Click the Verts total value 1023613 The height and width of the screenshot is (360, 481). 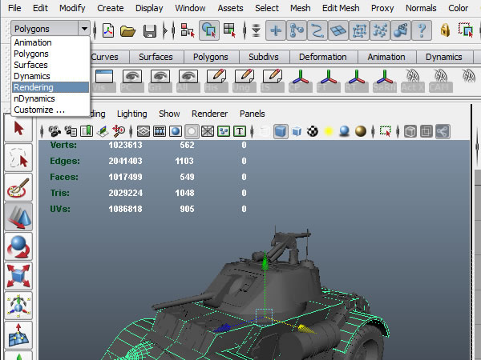tap(125, 145)
